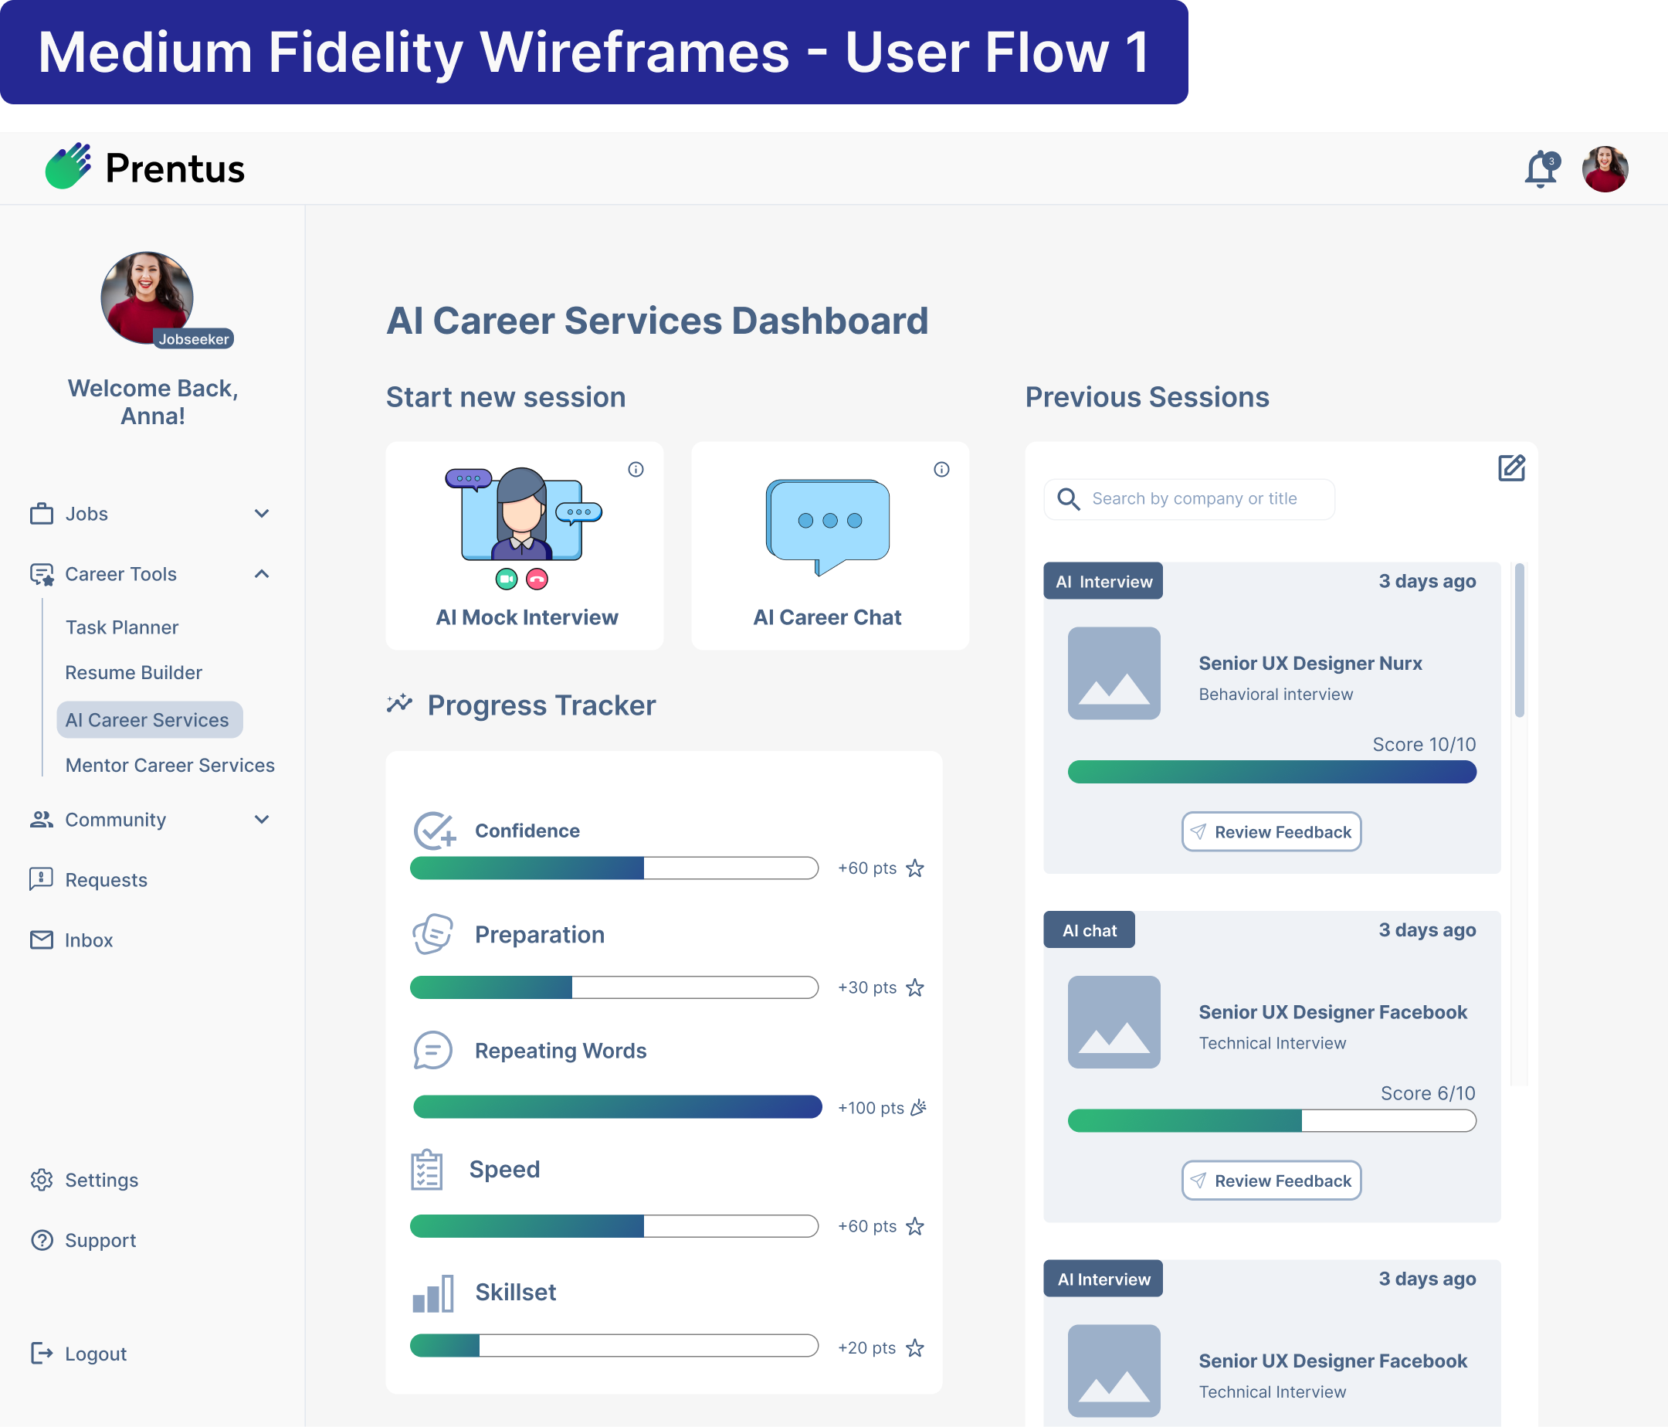The image size is (1668, 1427).
Task: Review Feedback for the AI chat session
Action: [x=1272, y=1181]
